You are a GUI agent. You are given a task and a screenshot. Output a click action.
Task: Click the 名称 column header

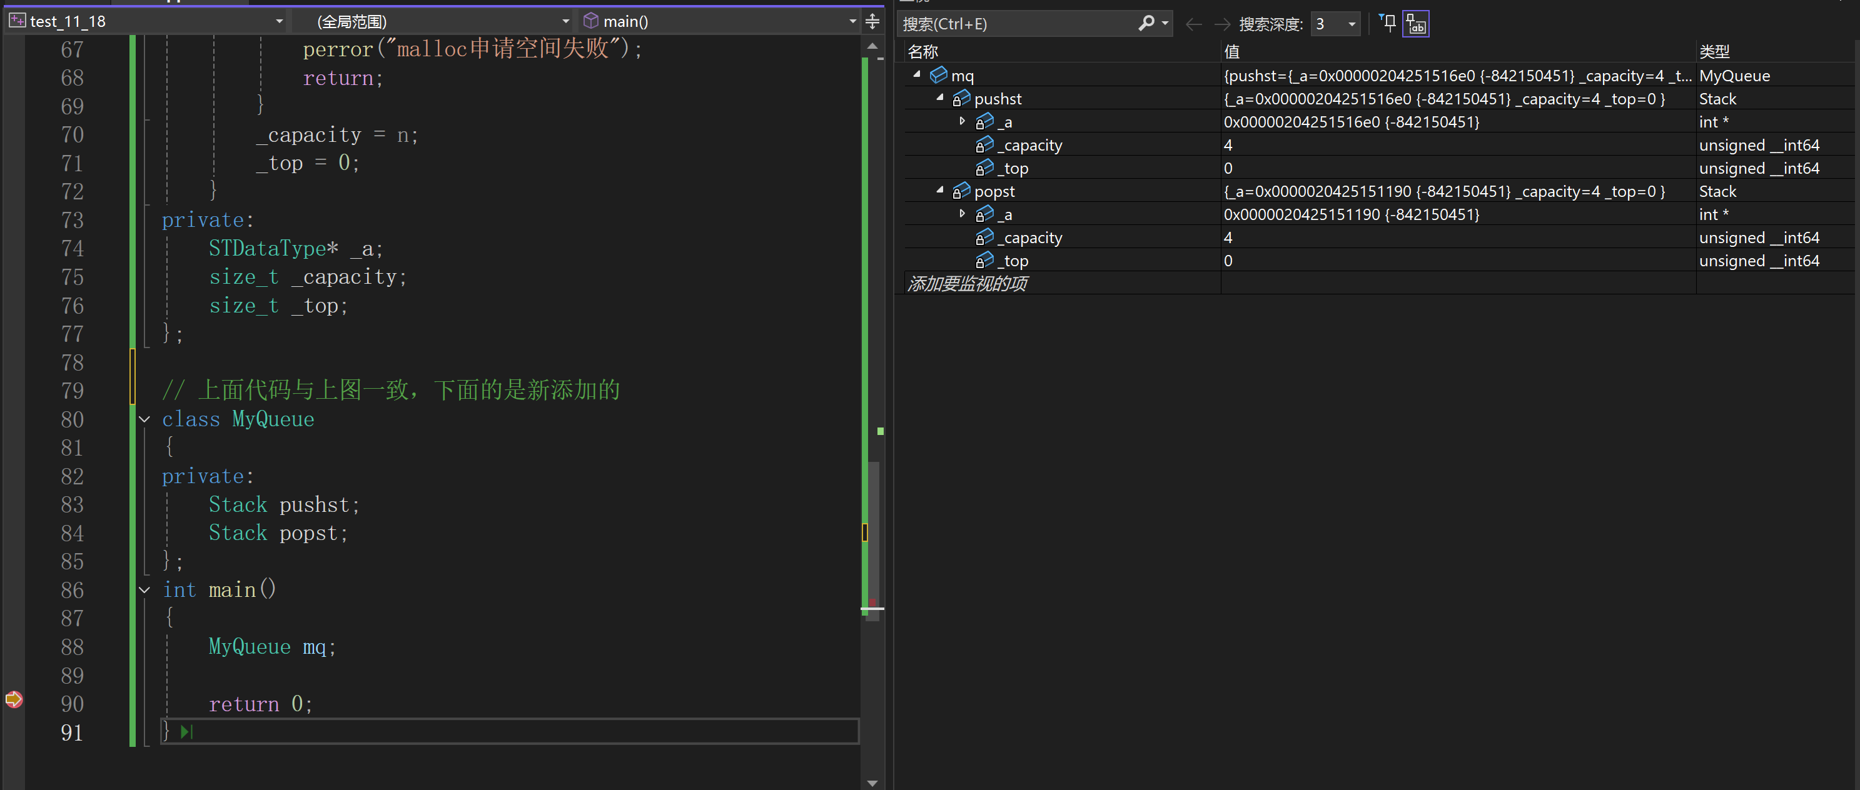click(922, 51)
